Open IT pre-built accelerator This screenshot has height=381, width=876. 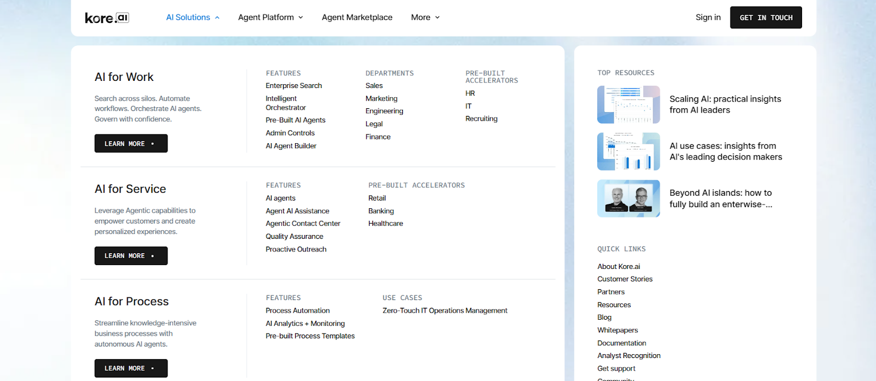468,106
